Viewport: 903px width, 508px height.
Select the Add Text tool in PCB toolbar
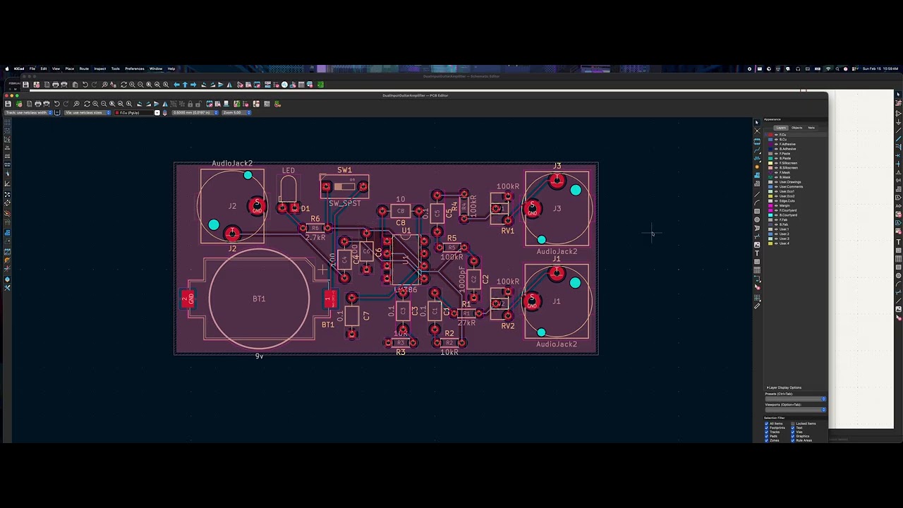[757, 253]
